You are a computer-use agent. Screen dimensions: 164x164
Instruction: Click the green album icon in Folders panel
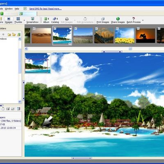(19, 34)
